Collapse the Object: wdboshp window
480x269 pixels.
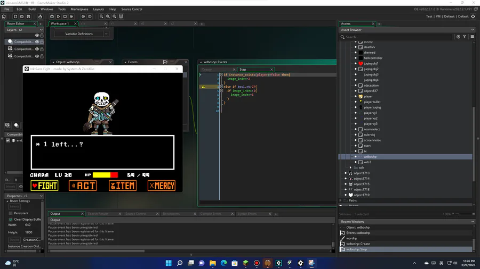point(53,62)
